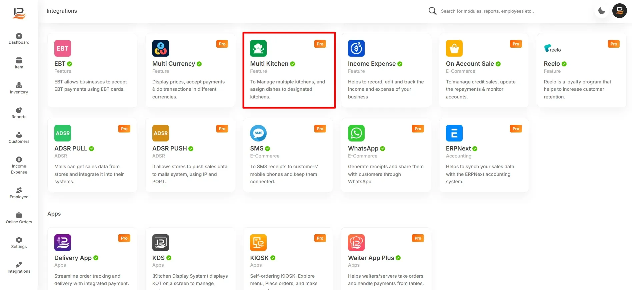This screenshot has width=632, height=290.
Task: Select Income Expense in sidebar
Action: pos(19,165)
